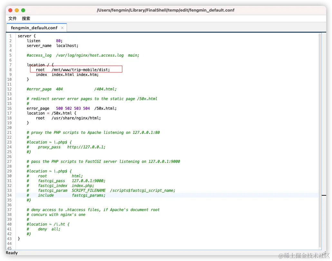Click the root /mnt/www/trip-mobile/dist; line
The height and width of the screenshot is (261, 332).
tap(73, 70)
